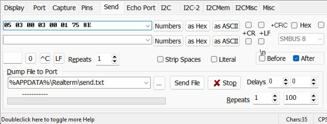The image size is (327, 124).
Task: Enable the Strip Spaces checkbox
Action: coord(160,59)
